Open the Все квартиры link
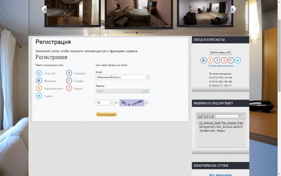281x176 pixels. click(x=221, y=175)
